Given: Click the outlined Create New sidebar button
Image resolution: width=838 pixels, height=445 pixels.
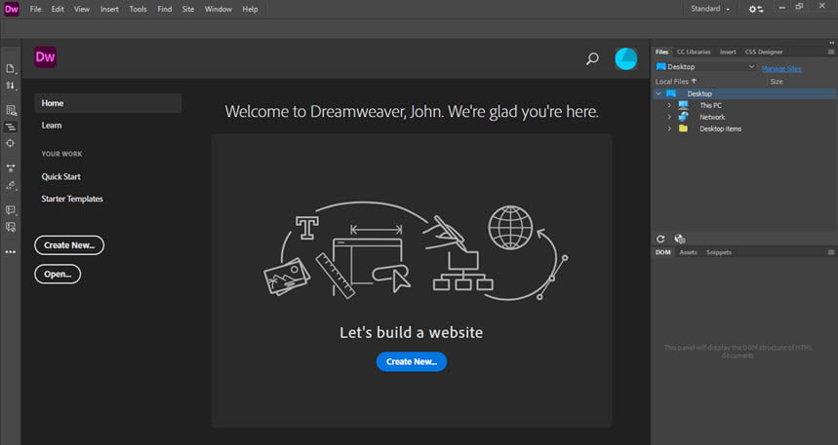Looking at the screenshot, I should [69, 245].
